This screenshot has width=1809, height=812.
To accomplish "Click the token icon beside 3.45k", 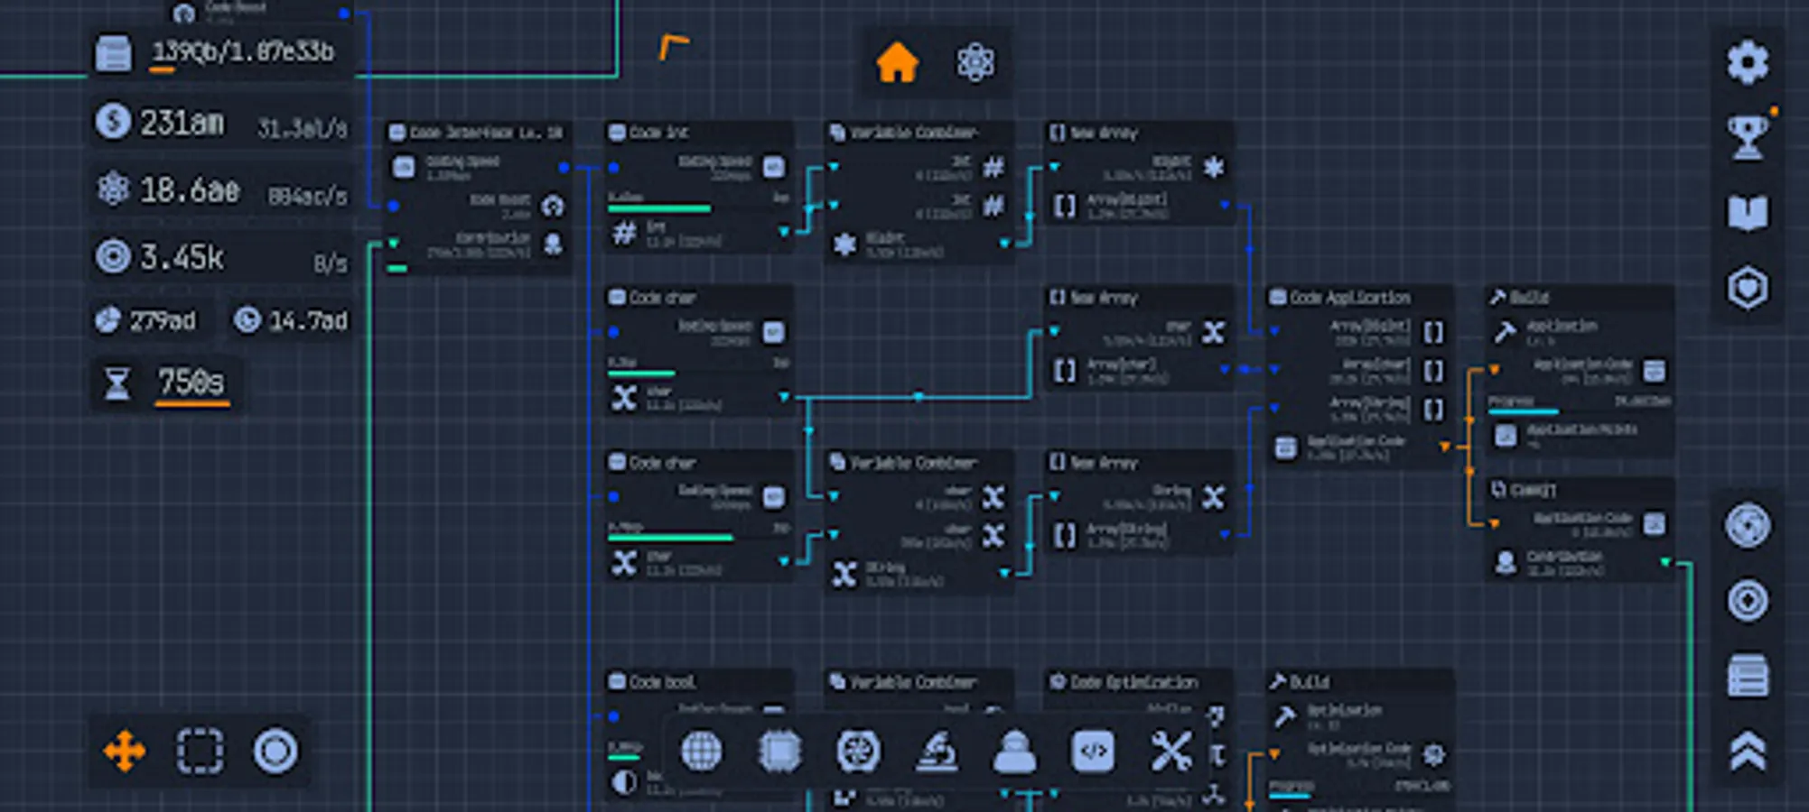I will pos(113,256).
